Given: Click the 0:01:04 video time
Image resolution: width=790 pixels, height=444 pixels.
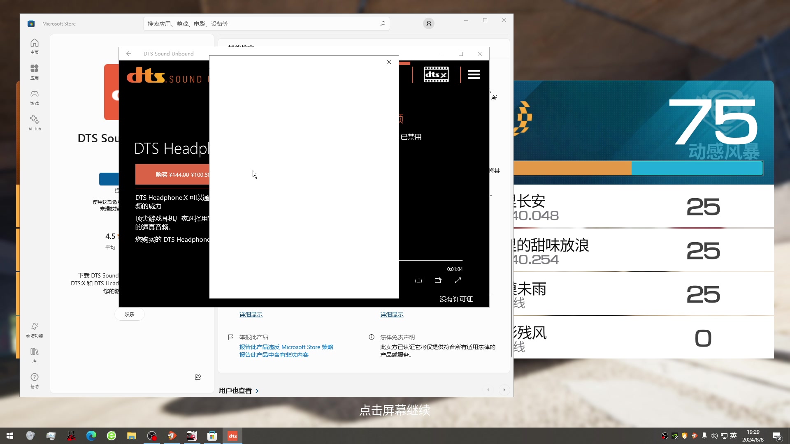Looking at the screenshot, I should tap(455, 269).
